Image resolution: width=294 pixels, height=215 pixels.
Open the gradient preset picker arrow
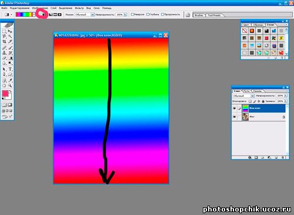tap(34, 15)
